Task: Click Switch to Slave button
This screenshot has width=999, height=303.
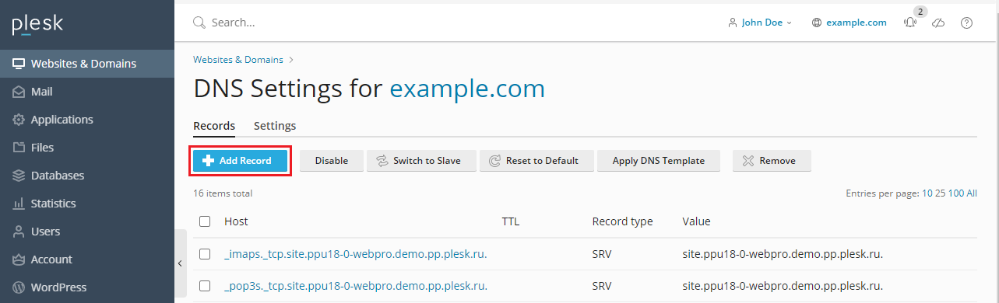Action: click(421, 161)
